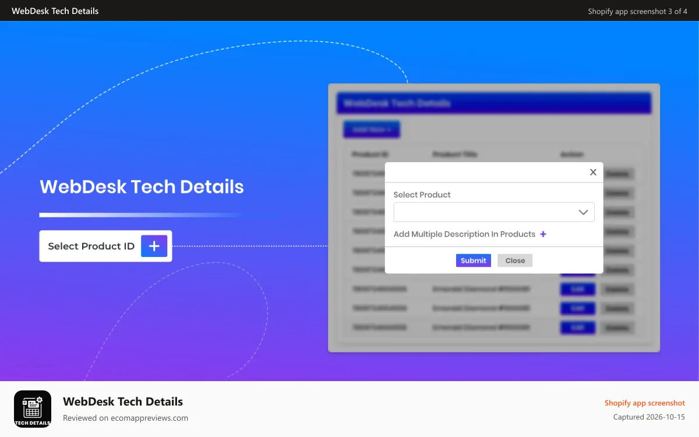
Task: Add another description with the purple plus
Action: (543, 234)
